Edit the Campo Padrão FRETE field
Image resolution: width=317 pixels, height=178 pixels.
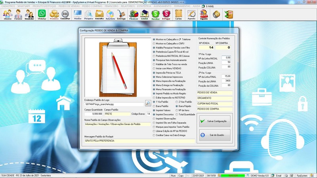tap(117, 114)
